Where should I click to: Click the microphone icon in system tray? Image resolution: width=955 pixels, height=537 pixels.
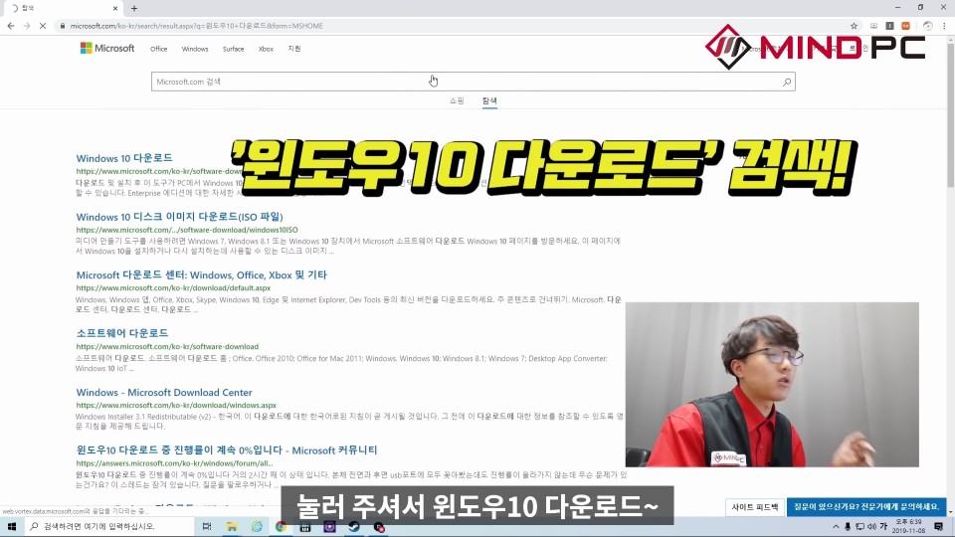848,527
